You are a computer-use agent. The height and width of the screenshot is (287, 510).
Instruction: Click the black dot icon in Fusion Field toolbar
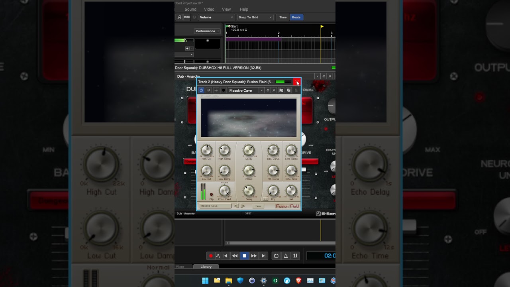point(224,90)
